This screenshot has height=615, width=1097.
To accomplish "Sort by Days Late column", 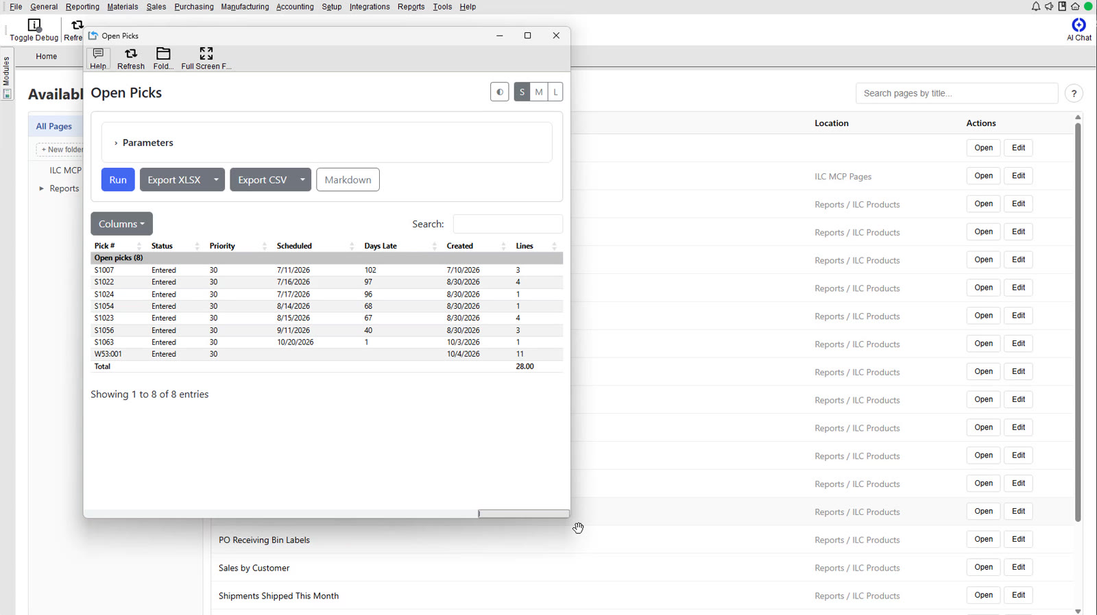I will (x=400, y=246).
